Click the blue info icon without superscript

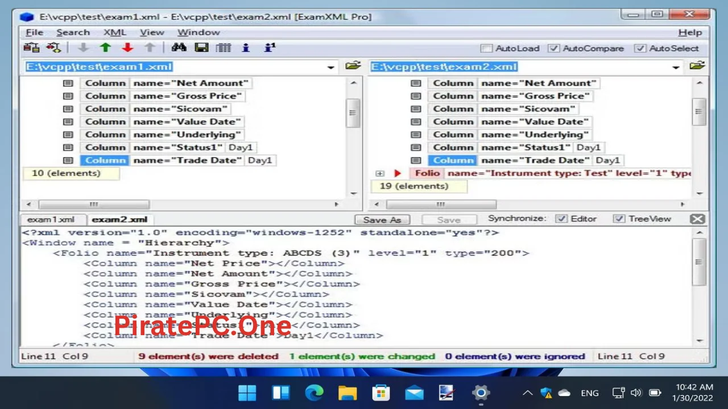click(x=246, y=48)
